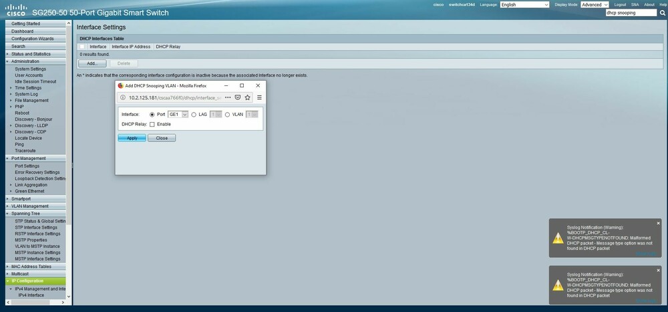Click the Pocket save icon

point(237,97)
